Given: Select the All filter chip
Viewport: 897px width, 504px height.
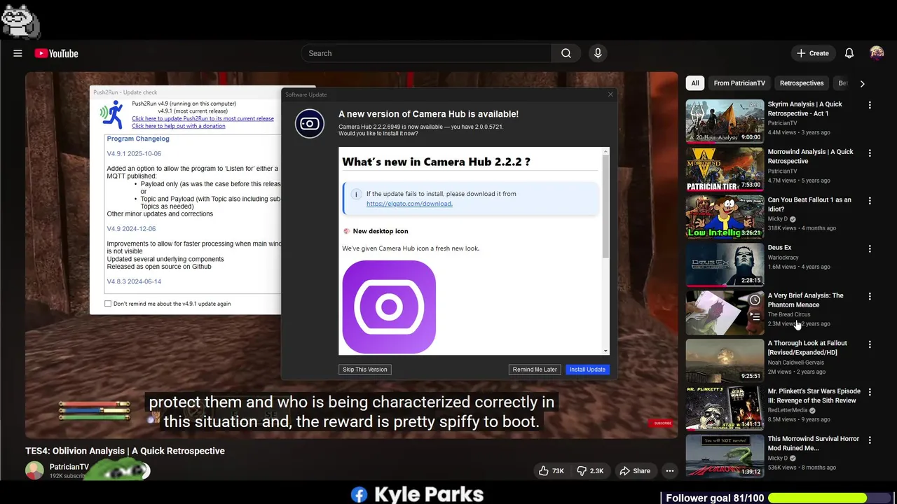Looking at the screenshot, I should point(695,83).
